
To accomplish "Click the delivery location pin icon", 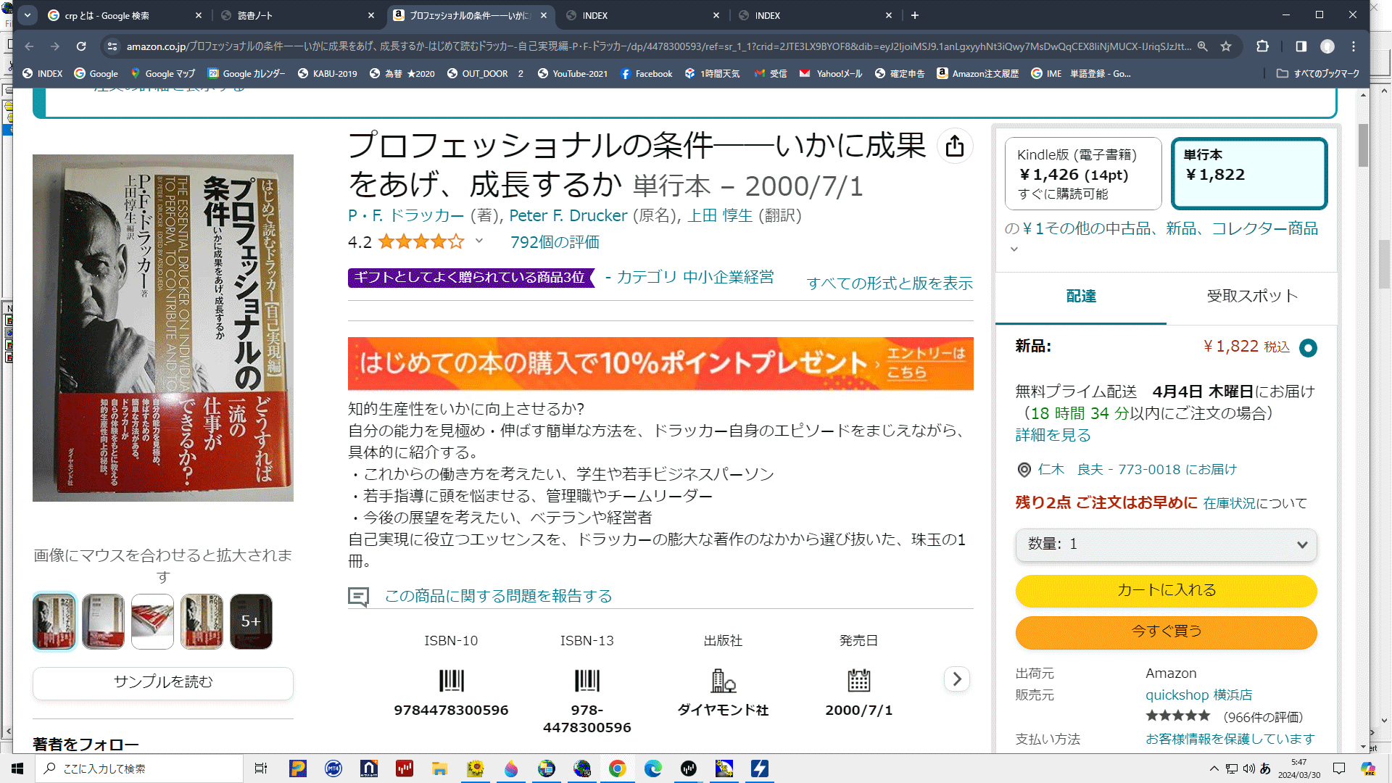I will click(x=1024, y=470).
